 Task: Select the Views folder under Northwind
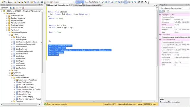coord(15,70)
